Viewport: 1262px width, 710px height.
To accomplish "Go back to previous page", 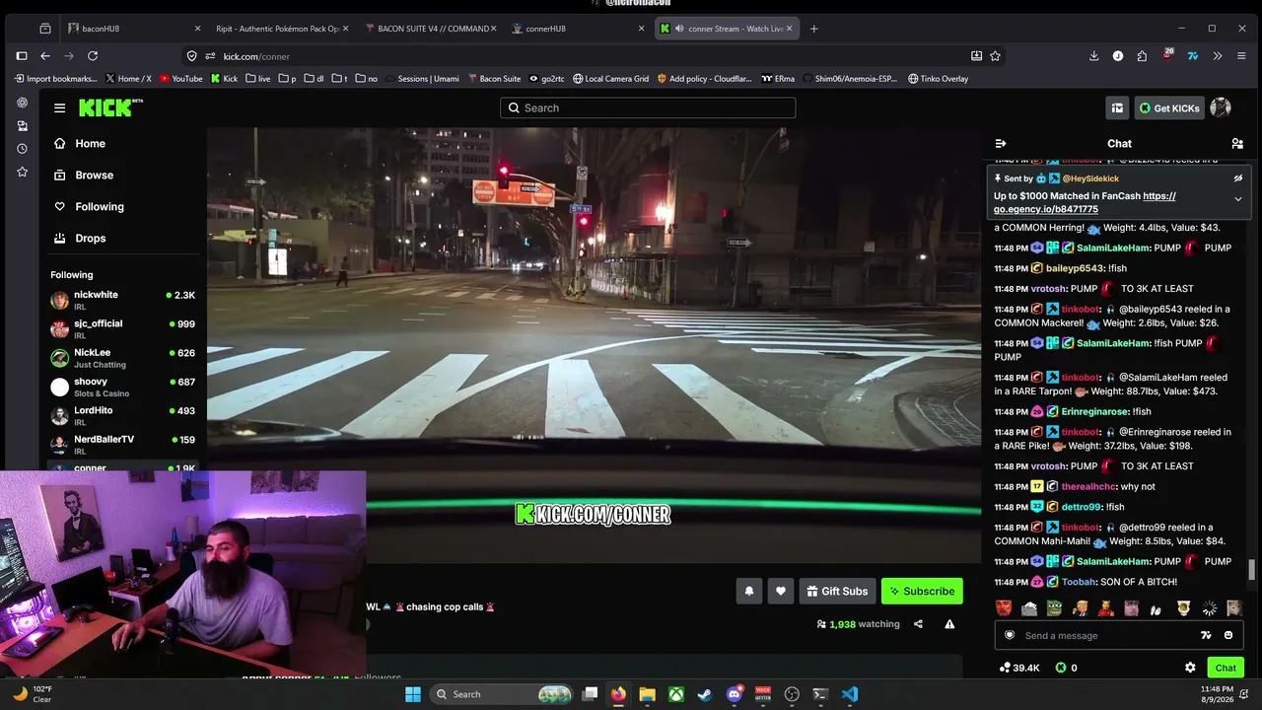I will click(45, 56).
